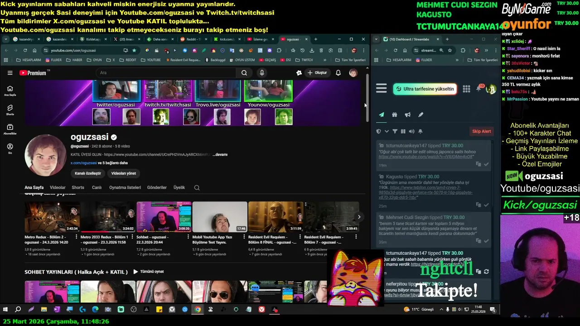
Task: Open Abonelikler in the YouTube sidebar
Action: click(x=10, y=129)
